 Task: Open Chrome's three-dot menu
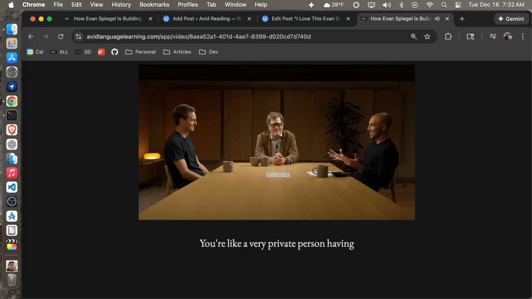tap(522, 37)
